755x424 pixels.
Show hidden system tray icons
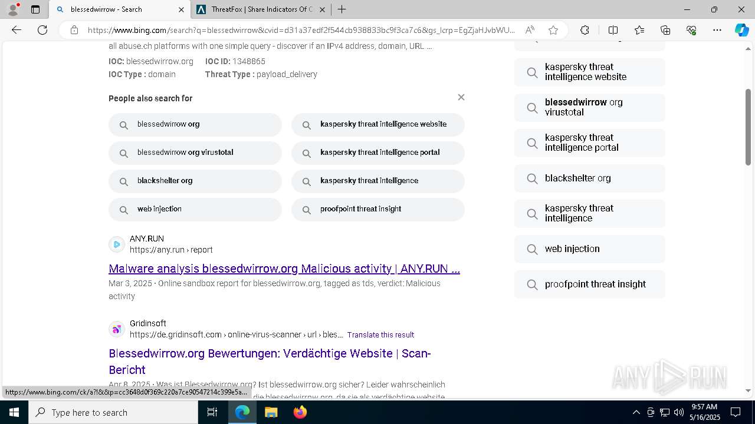(636, 412)
